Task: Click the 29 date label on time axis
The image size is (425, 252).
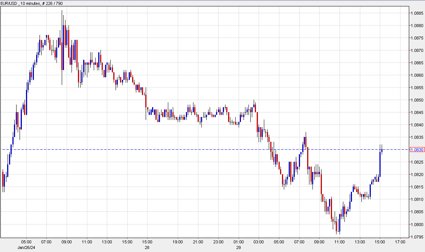Action: coord(239,247)
